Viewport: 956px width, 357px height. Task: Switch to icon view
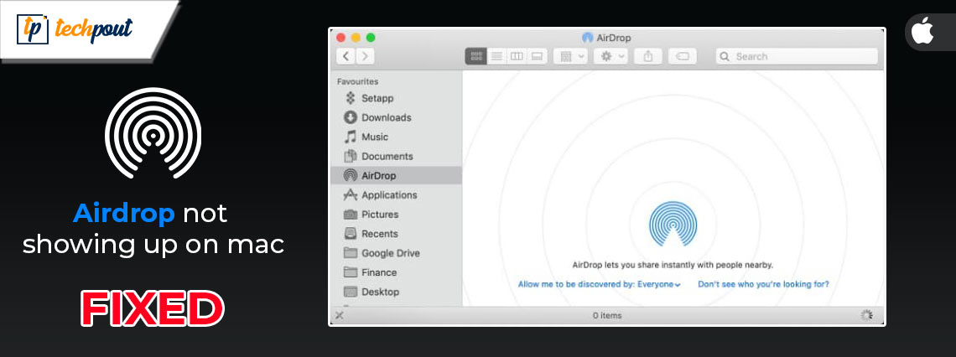click(x=476, y=56)
